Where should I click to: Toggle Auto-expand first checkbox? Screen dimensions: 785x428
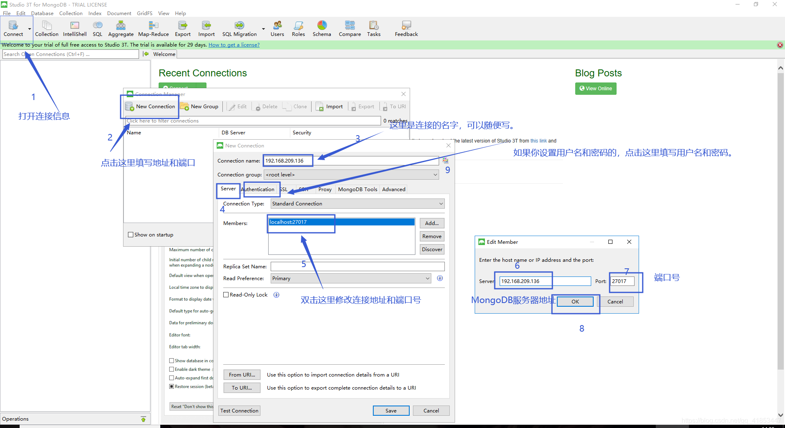click(172, 378)
